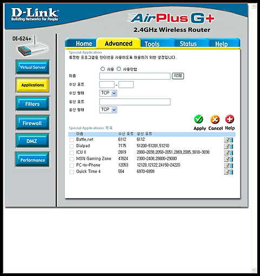The width and height of the screenshot is (260, 276).
Task: Click the second 수신 포트 end field
Action: point(126,84)
